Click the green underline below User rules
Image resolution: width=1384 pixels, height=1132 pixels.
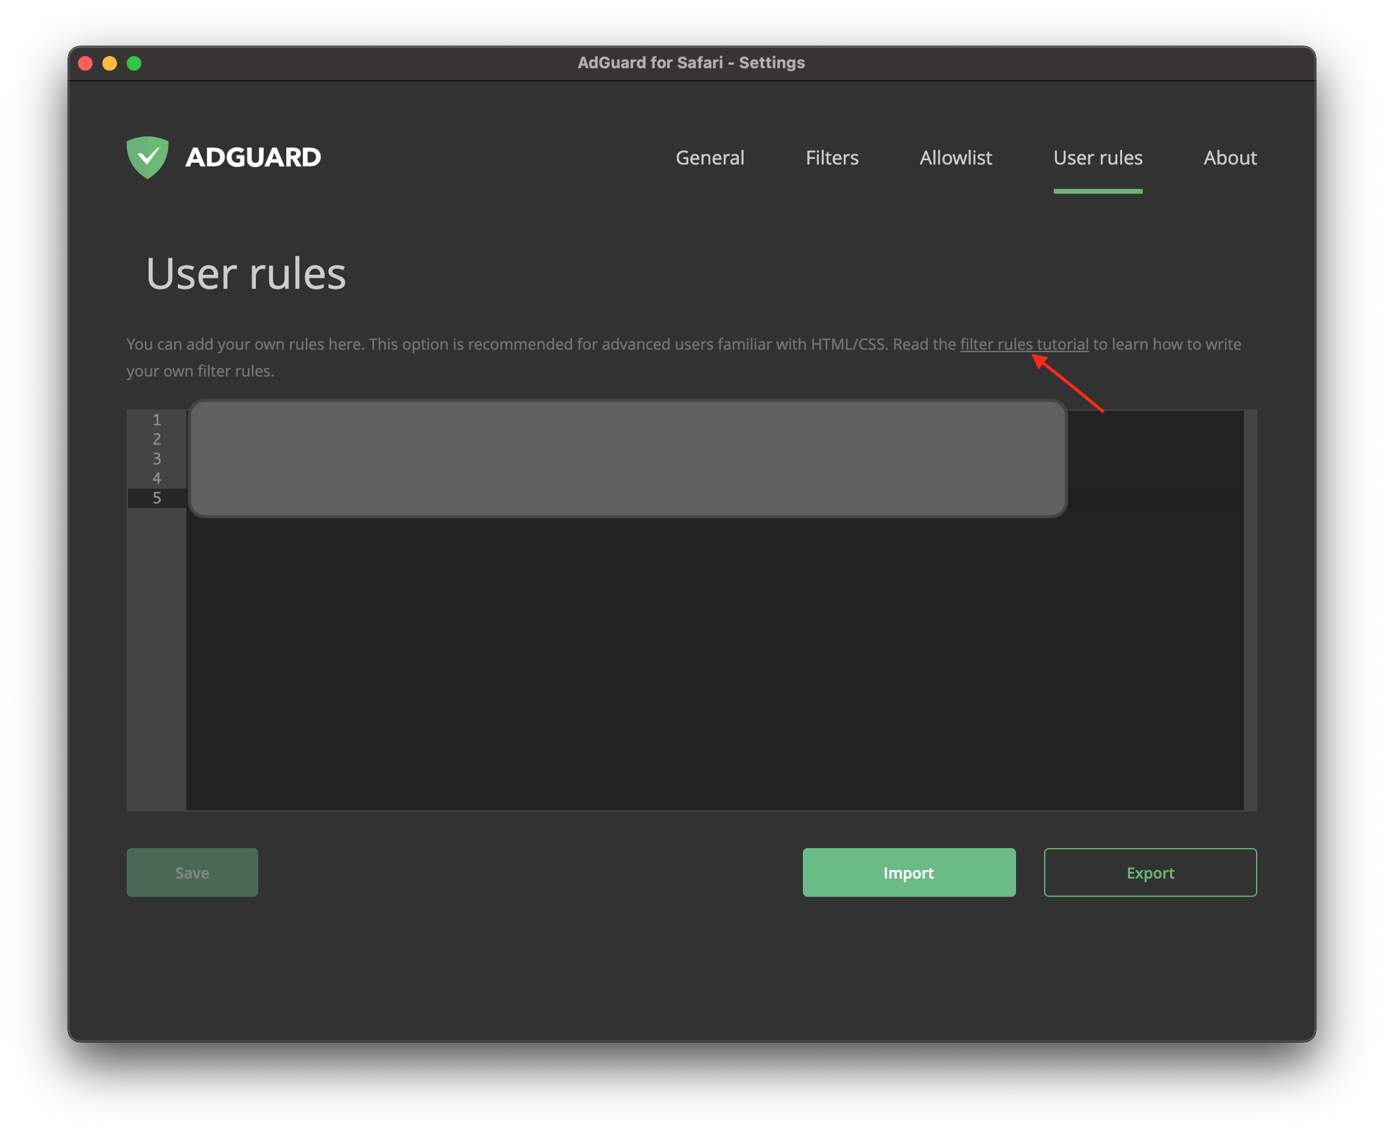tap(1098, 191)
